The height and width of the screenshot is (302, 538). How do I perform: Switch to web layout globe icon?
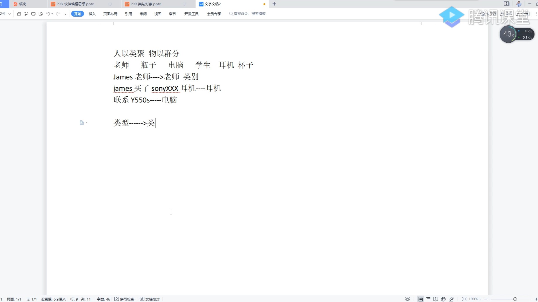click(x=443, y=299)
